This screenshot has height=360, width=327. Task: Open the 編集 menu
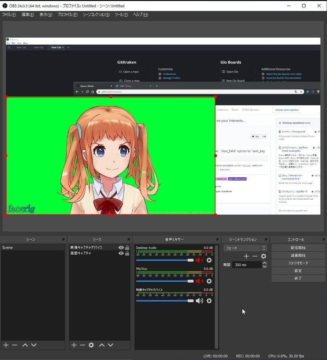coord(28,15)
